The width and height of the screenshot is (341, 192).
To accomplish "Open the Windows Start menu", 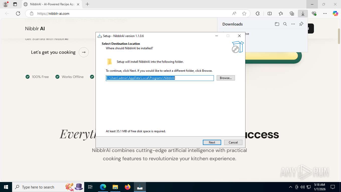I will coord(6,187).
